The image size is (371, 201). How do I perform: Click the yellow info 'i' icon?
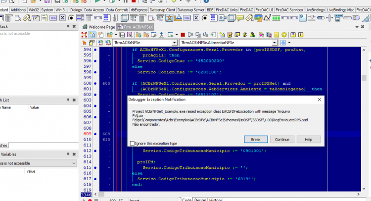[300, 35]
